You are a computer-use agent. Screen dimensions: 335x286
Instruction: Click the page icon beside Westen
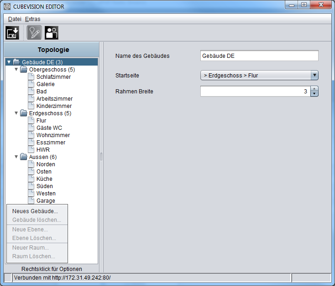point(31,193)
